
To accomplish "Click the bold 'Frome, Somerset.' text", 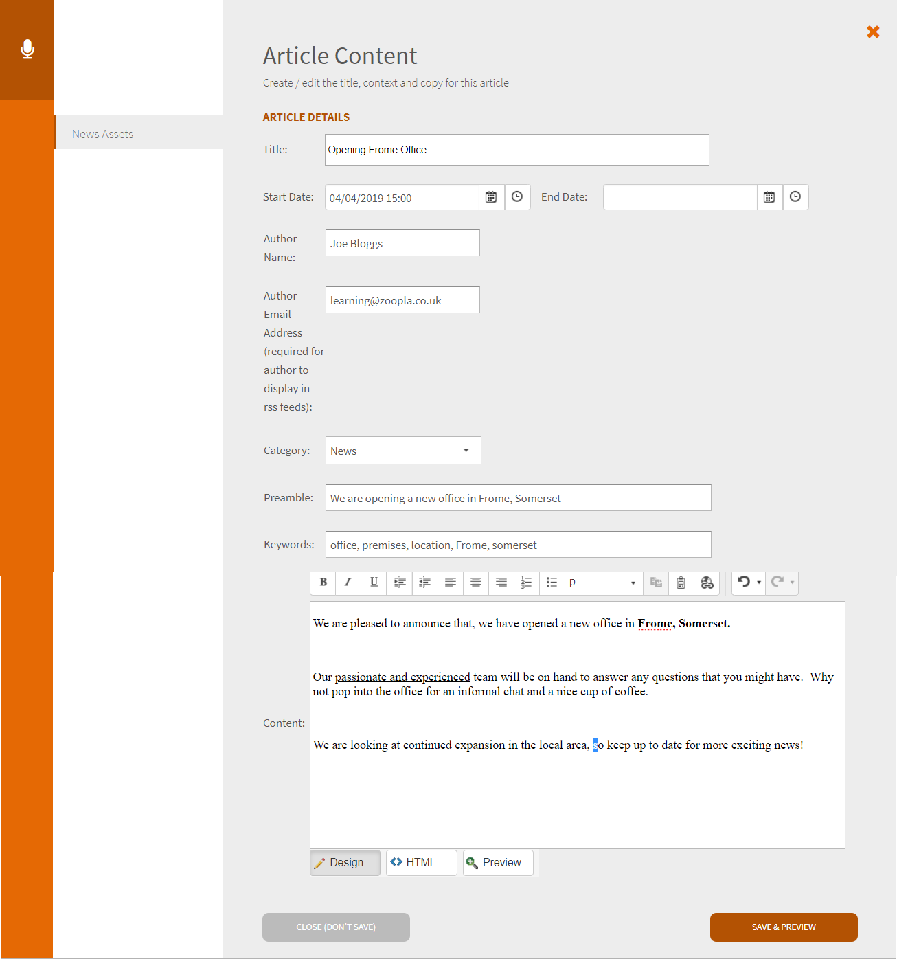I will (x=683, y=624).
